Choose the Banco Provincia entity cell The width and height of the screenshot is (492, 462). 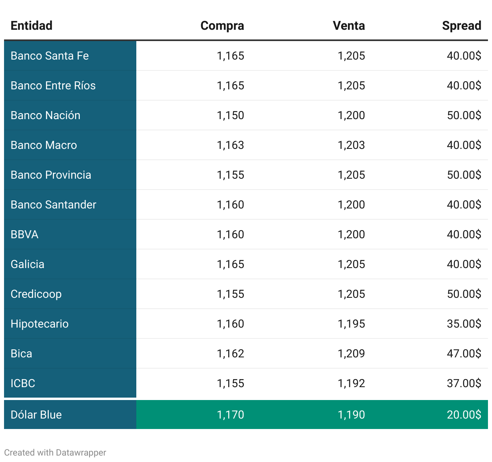[51, 175]
